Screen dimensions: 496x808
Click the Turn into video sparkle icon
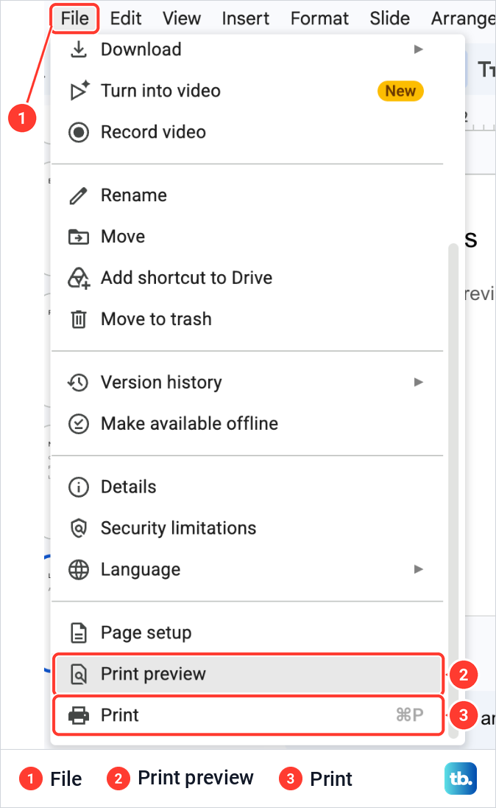point(79,91)
